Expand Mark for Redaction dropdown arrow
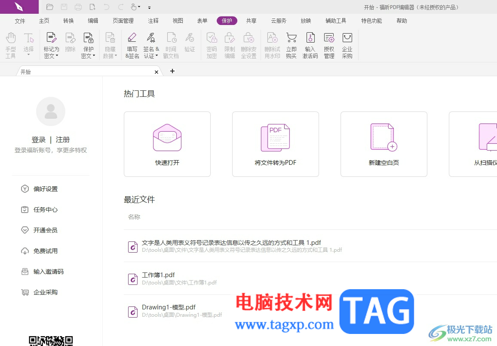Viewport: 497px width, 346px height. 57,56
